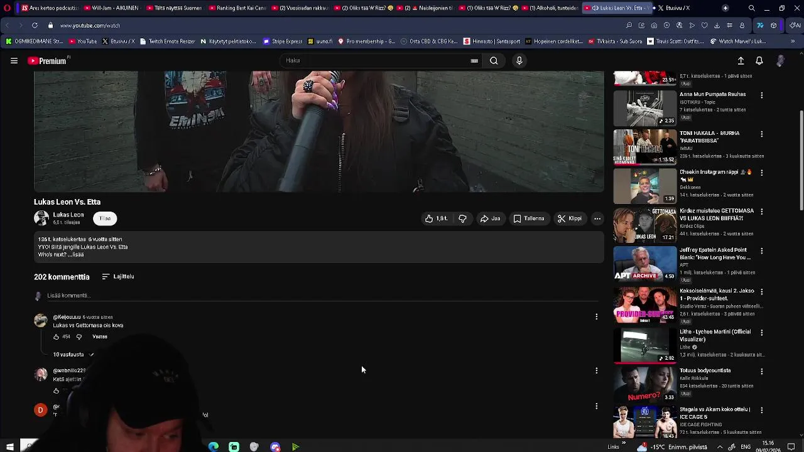Switch to the Ranking Best Kai Cena tab
This screenshot has height=452, width=804.
(237, 8)
